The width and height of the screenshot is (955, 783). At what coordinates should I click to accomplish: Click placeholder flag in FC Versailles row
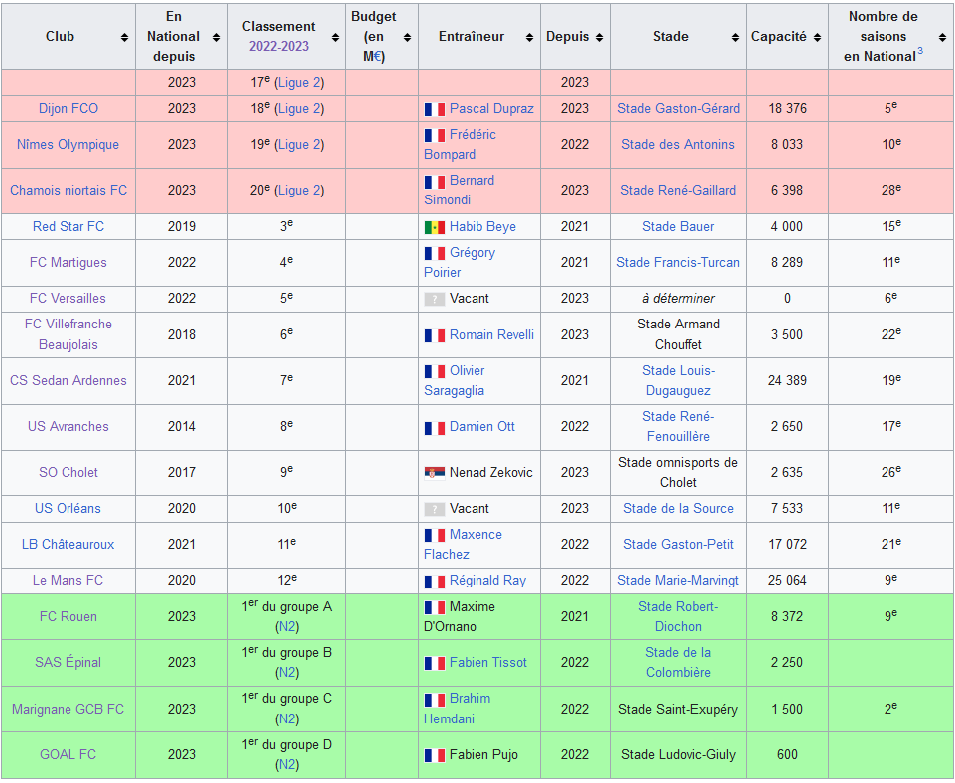434,299
